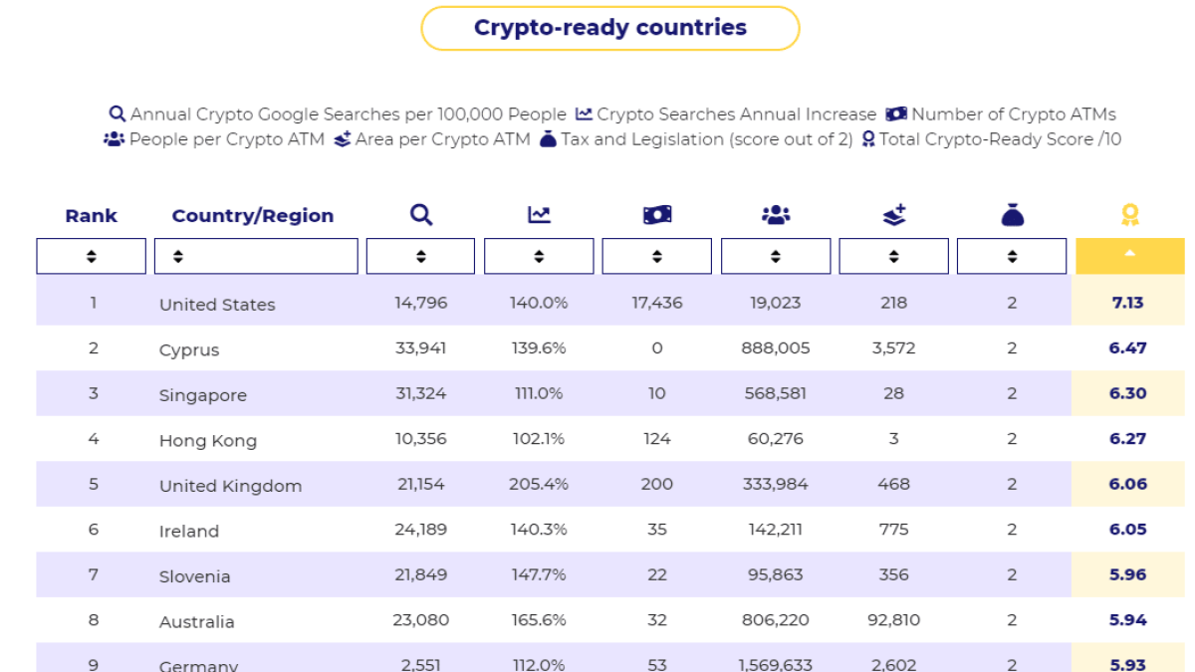Toggle the yellow sort arrow for total score
The width and height of the screenshot is (1195, 672).
(1129, 256)
